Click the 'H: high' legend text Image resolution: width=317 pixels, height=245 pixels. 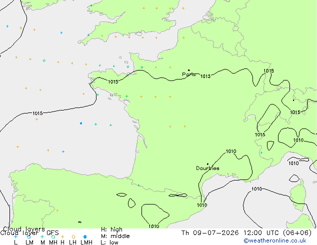[x=111, y=229]
